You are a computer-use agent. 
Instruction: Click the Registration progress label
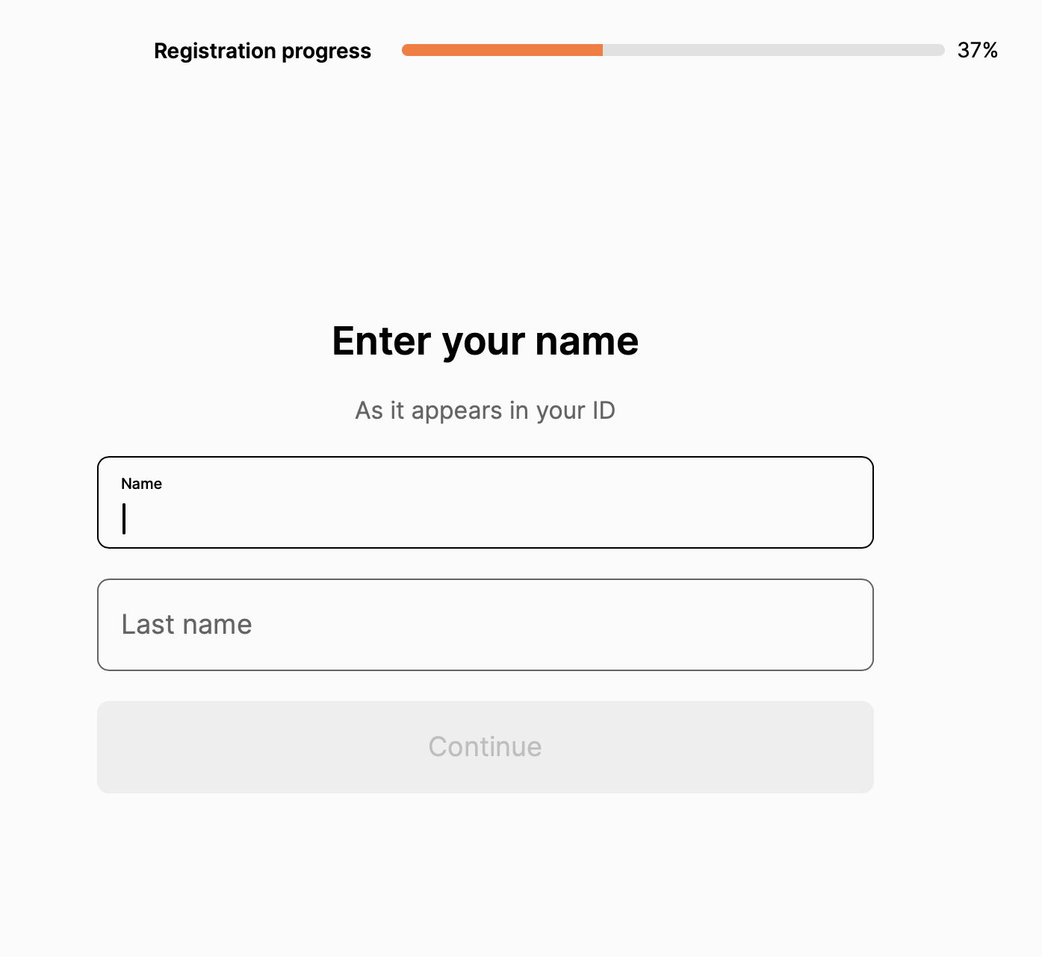coord(262,51)
